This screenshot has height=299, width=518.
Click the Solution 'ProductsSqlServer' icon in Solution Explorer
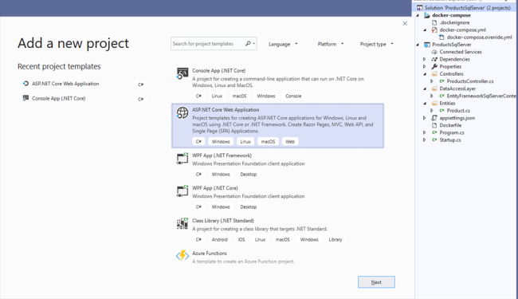tap(419, 8)
